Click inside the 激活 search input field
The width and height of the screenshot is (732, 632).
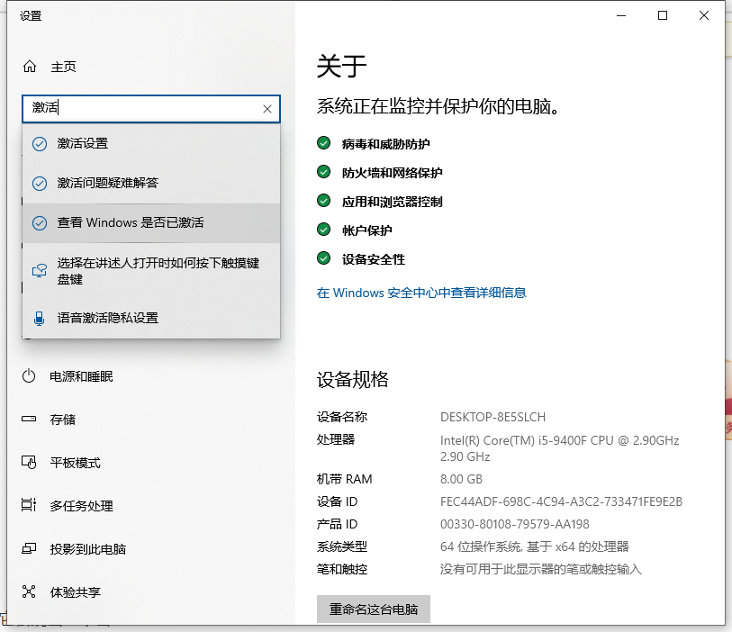click(x=144, y=108)
